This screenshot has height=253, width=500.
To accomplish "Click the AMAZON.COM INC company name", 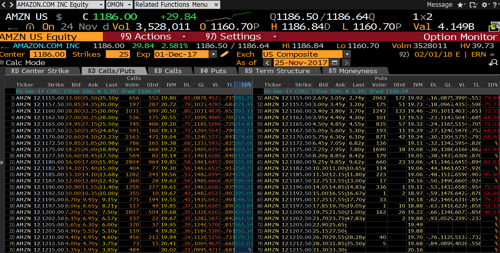I will [x=46, y=46].
